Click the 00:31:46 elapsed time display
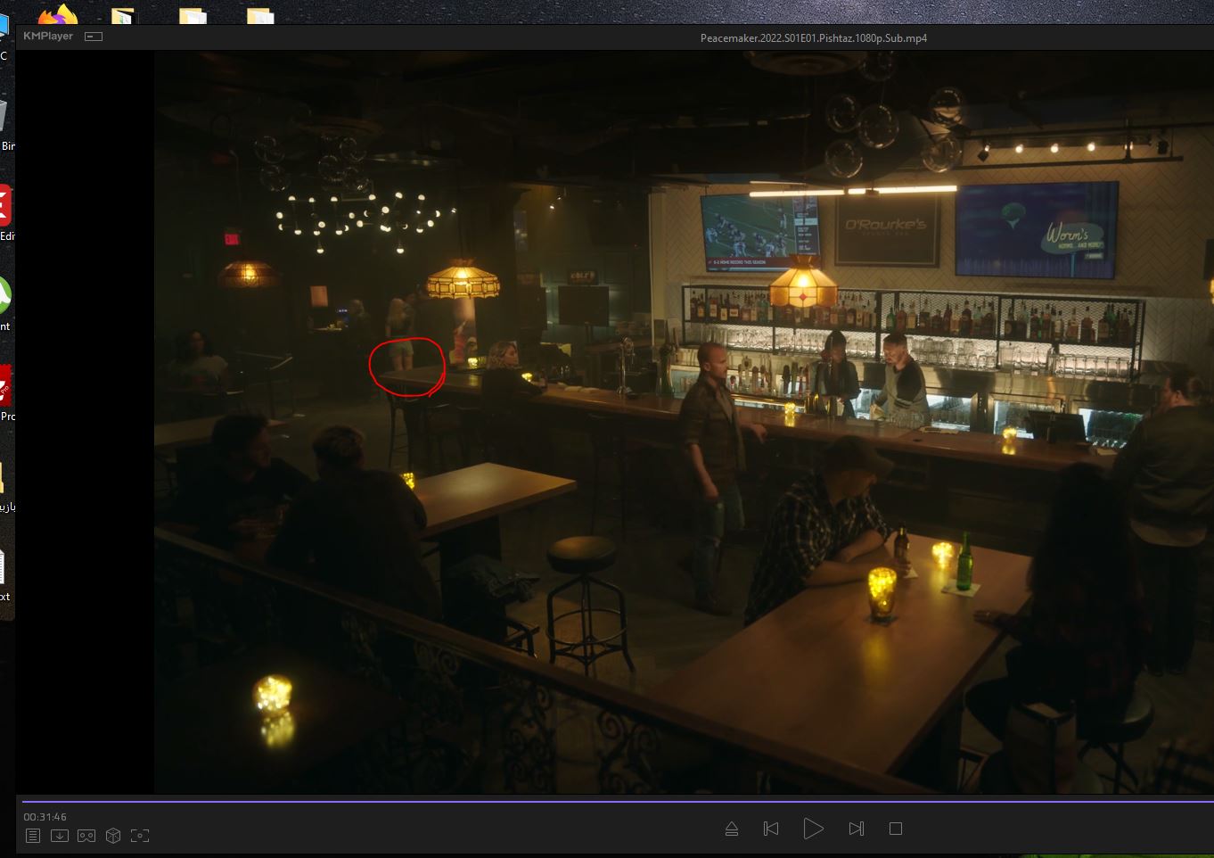1214x858 pixels. pyautogui.click(x=45, y=817)
